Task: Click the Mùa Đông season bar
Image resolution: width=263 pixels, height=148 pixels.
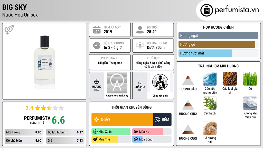Action: 152,139
